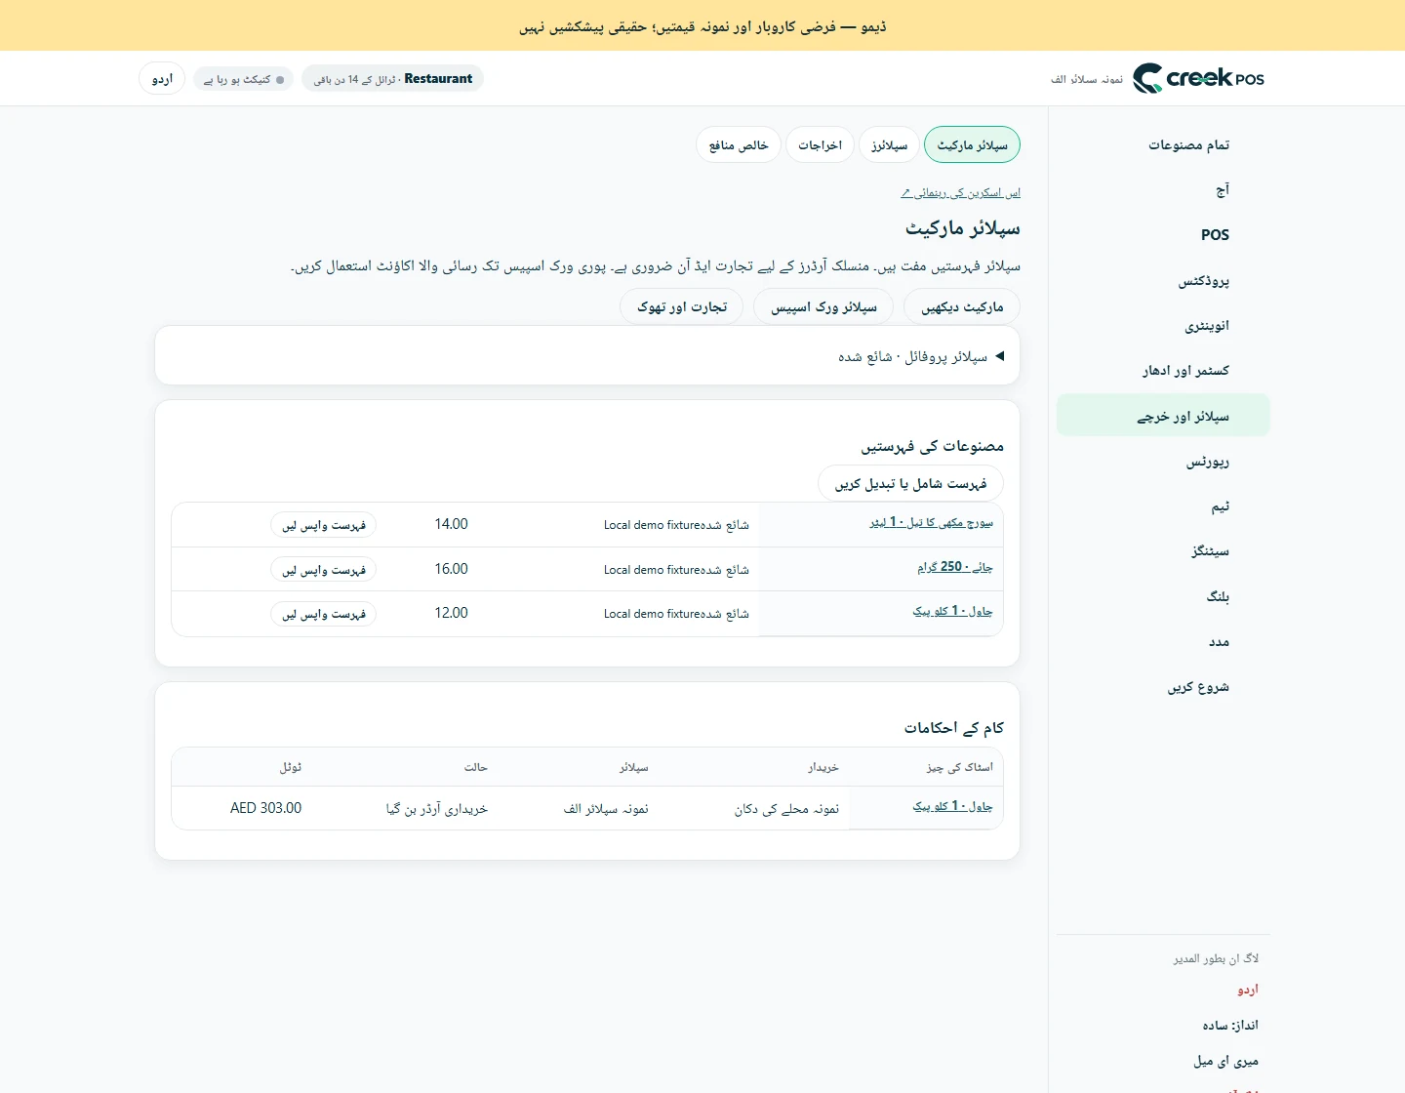The height and width of the screenshot is (1093, 1405).
Task: Open سپلائر ورک اسپیس
Action: (823, 306)
